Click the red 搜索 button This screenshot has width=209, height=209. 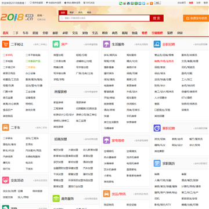point(157,18)
